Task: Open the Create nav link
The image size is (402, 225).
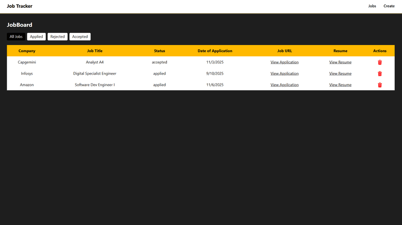Action: tap(389, 6)
